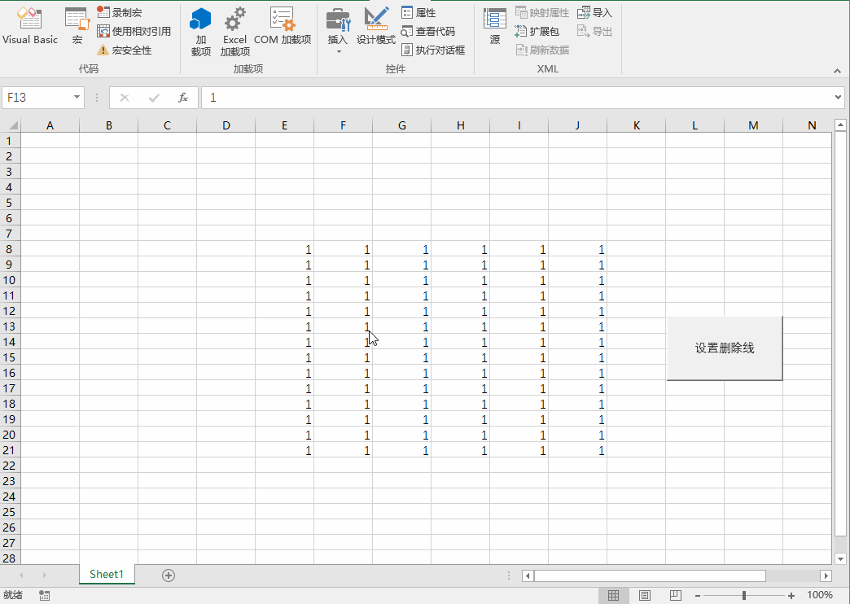Click 查看代码 view code
The height and width of the screenshot is (604, 850).
coord(428,32)
